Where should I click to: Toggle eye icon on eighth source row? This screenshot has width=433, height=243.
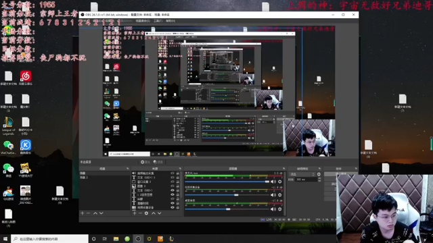173,203
